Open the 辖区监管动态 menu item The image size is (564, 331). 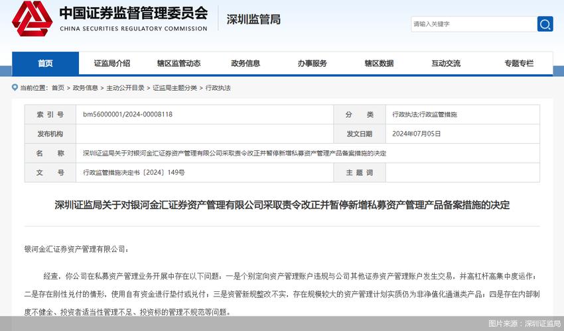click(178, 63)
